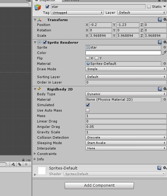Collapse the Transform component
The height and width of the screenshot is (196, 167).
[x=35, y=20]
